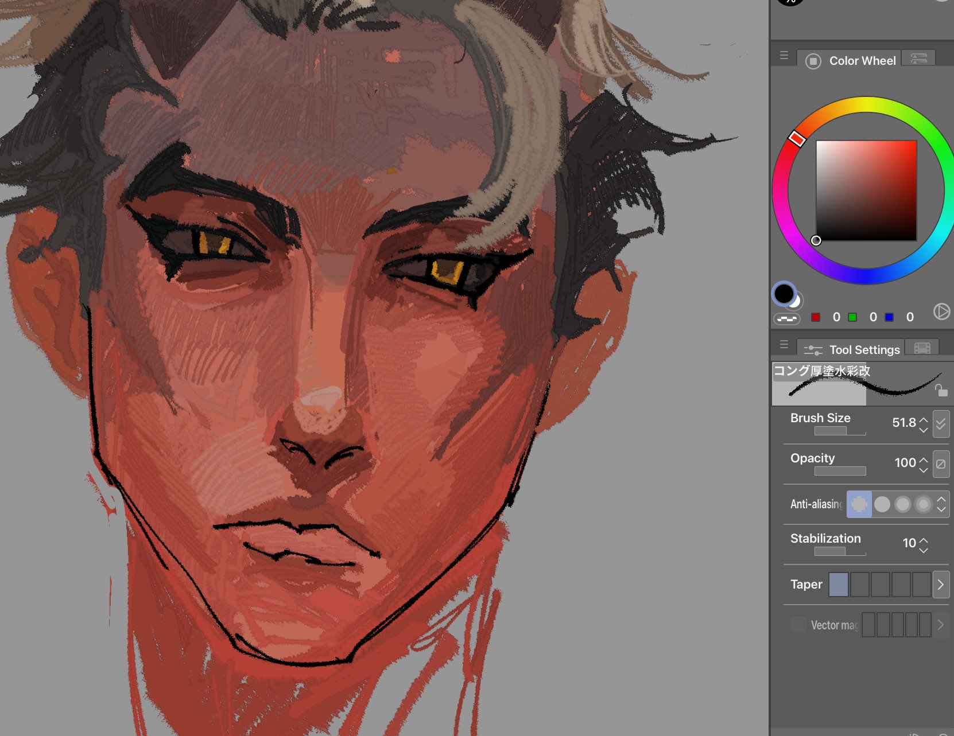Click the Brush Size value 51.8
Screen dimensions: 954x736
tap(903, 423)
